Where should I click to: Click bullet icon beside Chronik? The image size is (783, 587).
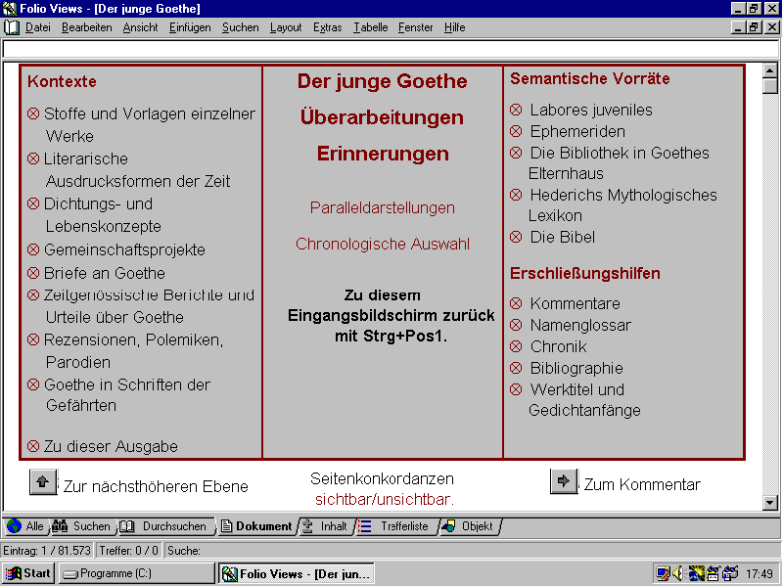click(516, 346)
